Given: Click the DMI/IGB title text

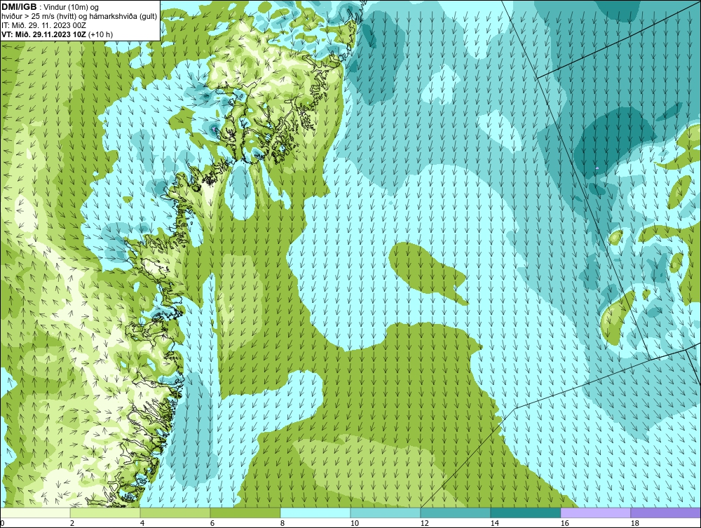Looking at the screenshot, I should [19, 7].
